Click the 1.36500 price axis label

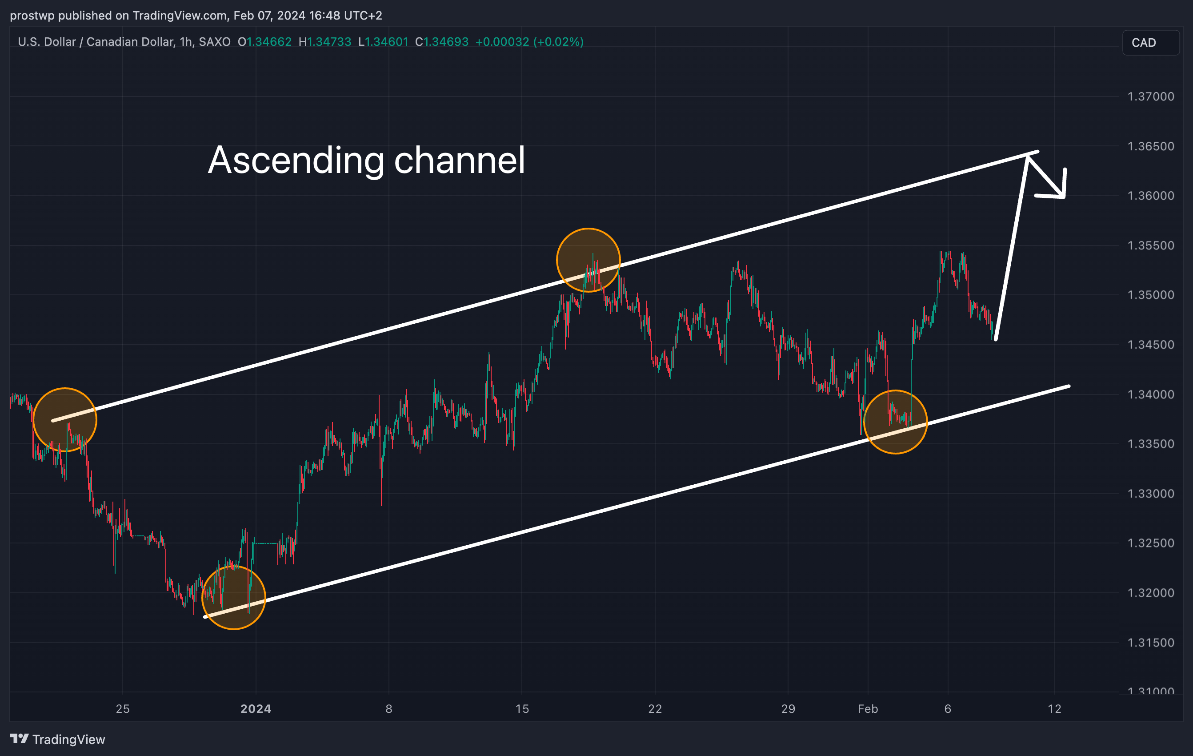click(1151, 146)
